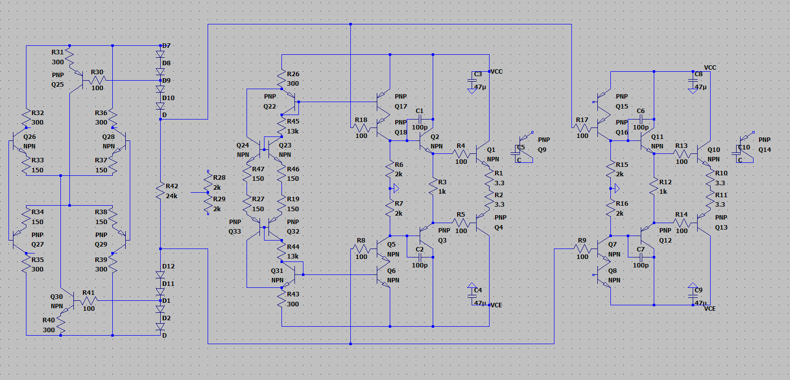The width and height of the screenshot is (790, 380).
Task: Select resistor R17 symbol
Action: coord(582,127)
